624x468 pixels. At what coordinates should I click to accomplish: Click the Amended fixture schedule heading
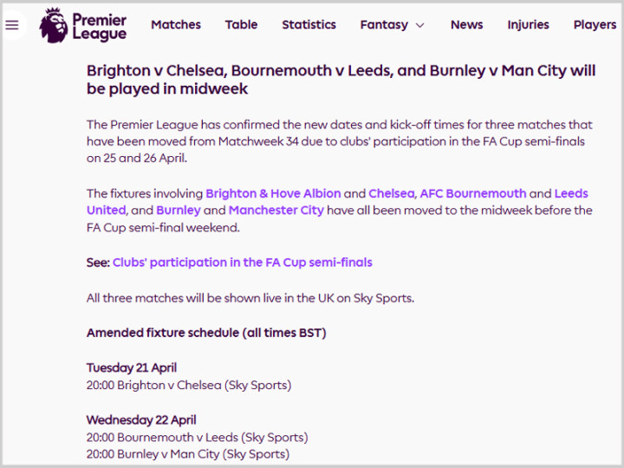point(206,333)
